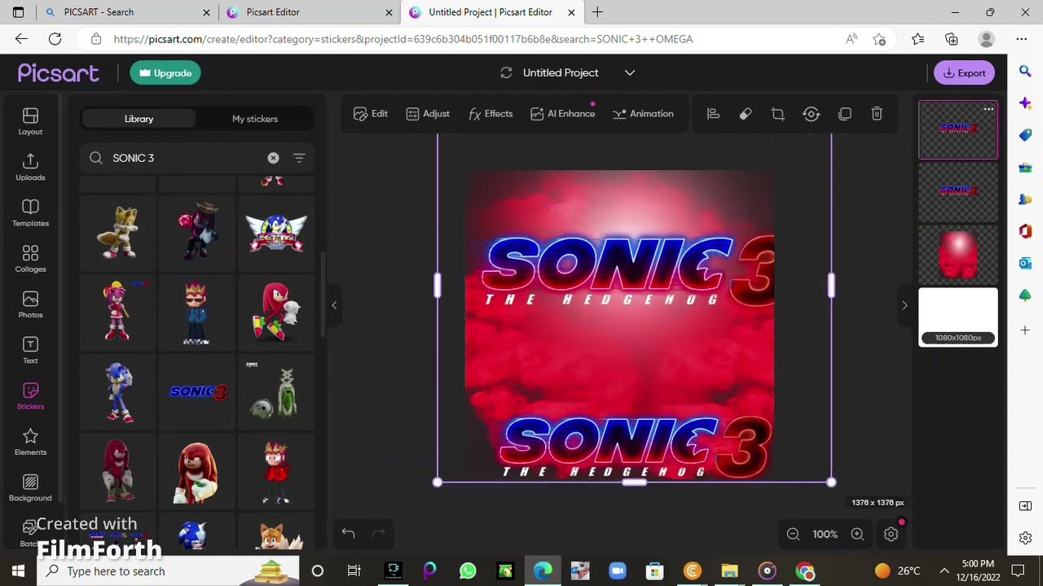The height and width of the screenshot is (586, 1043).
Task: Collapse the left sticker panel
Action: coord(333,305)
